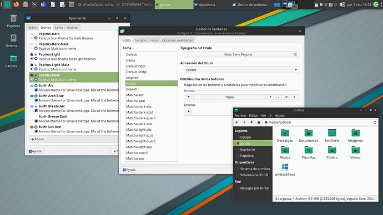The image size is (383, 215).
Task: Switch to Letra tab in Apariencia
Action: [x=59, y=27]
